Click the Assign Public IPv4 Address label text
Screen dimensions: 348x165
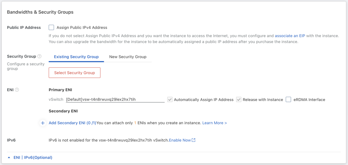pyautogui.click(x=82, y=27)
